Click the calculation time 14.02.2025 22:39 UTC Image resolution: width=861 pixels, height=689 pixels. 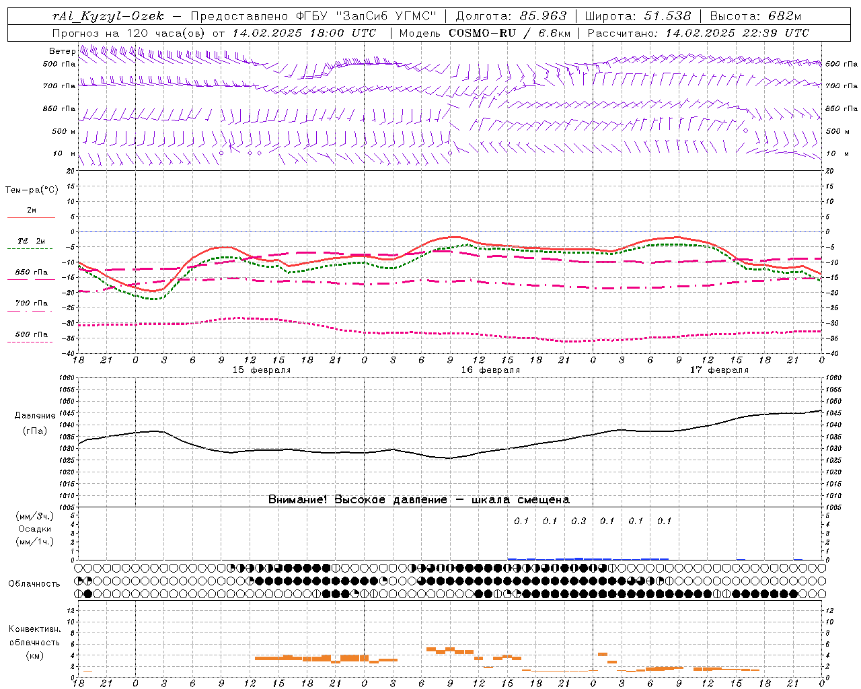737,33
